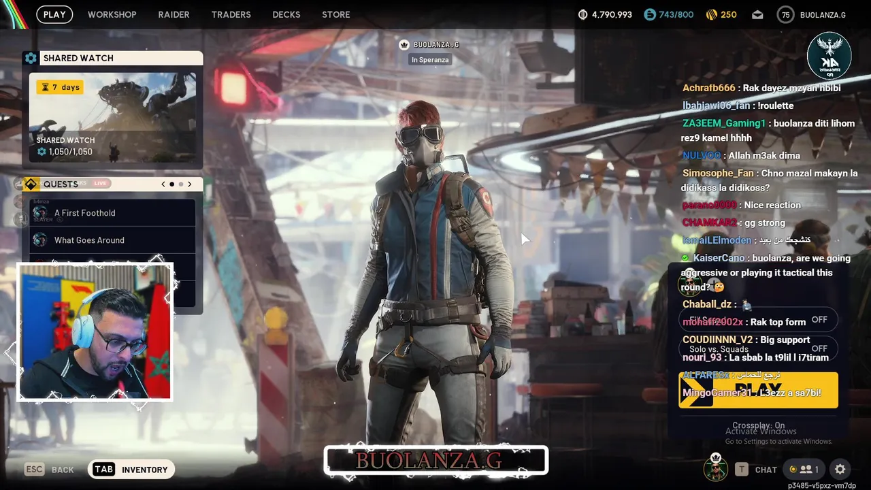The height and width of the screenshot is (490, 871).
Task: Click the In Speranza status label
Action: 429,60
